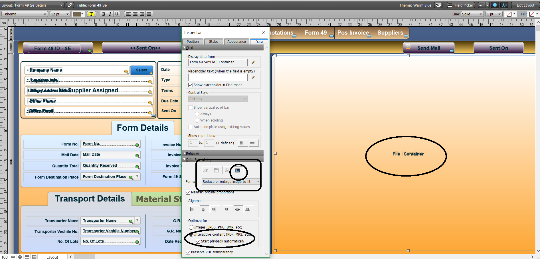
Task: Toggle the Inspector info icon
Action: click(x=495, y=5)
